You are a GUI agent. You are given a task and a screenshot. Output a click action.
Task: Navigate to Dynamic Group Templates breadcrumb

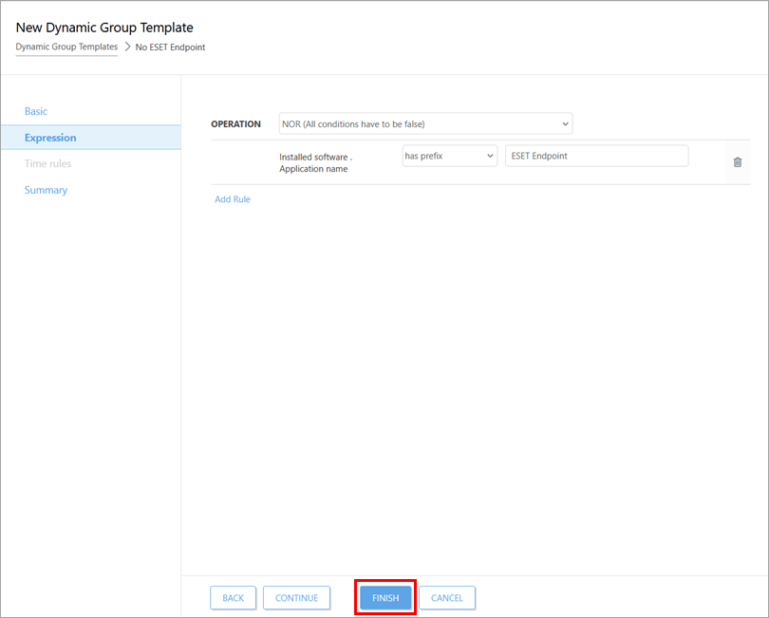tap(66, 47)
